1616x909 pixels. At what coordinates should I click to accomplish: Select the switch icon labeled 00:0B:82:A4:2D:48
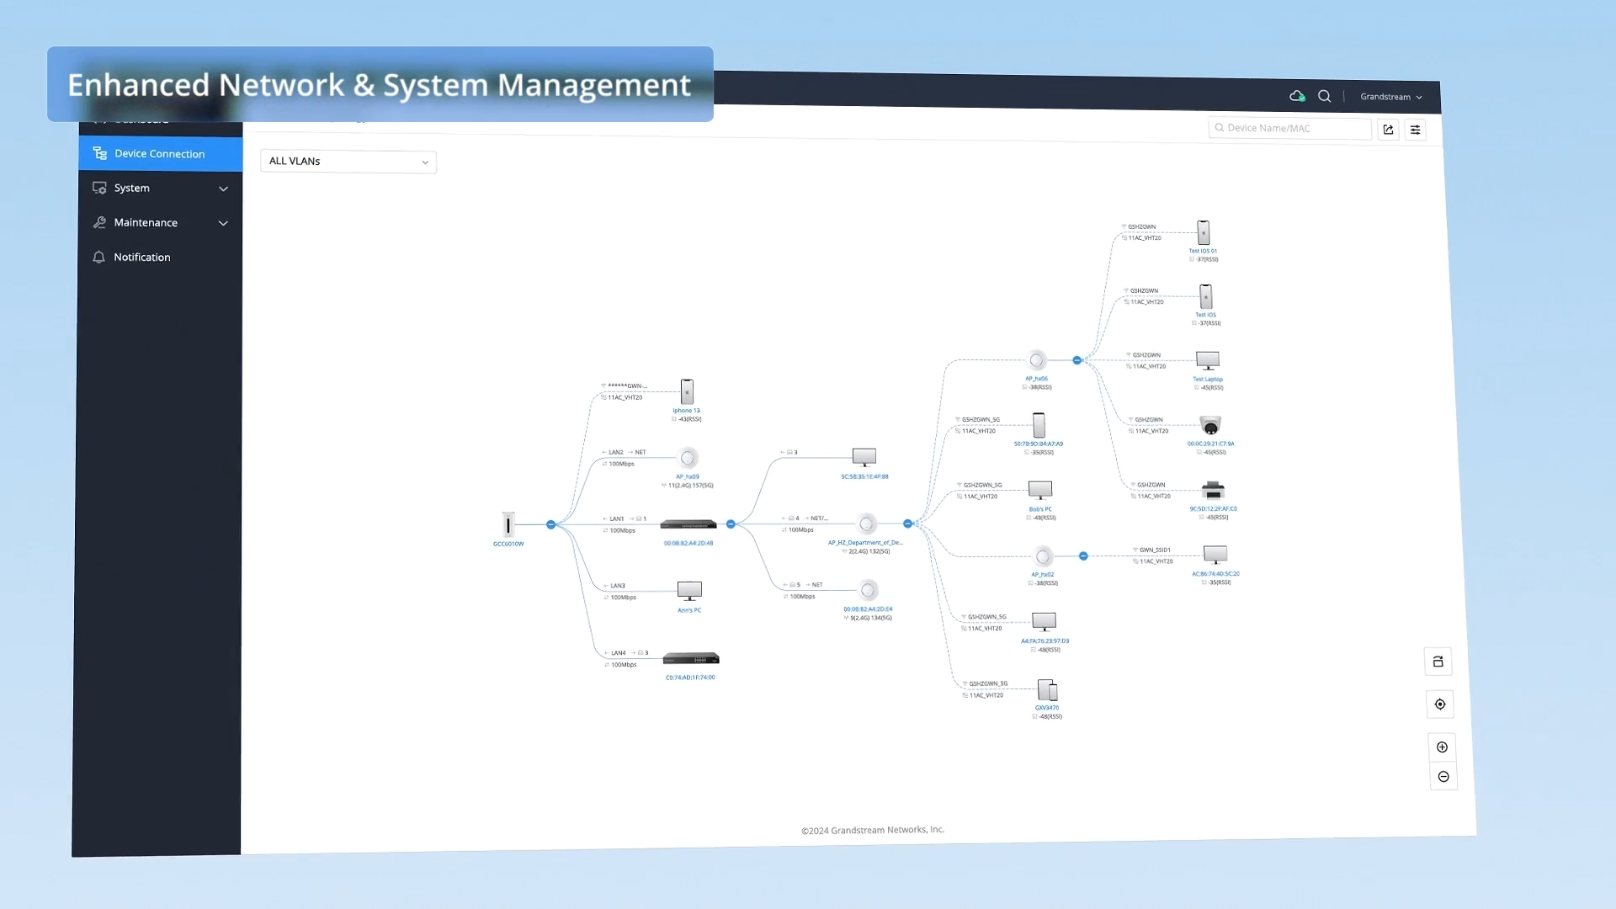(x=688, y=524)
